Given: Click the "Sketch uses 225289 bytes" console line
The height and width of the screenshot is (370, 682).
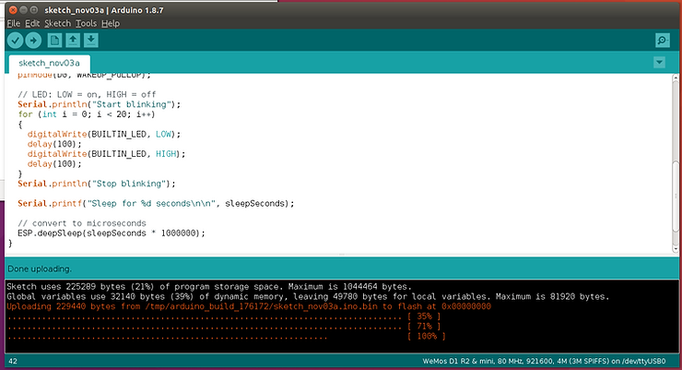Looking at the screenshot, I should pyautogui.click(x=209, y=287).
